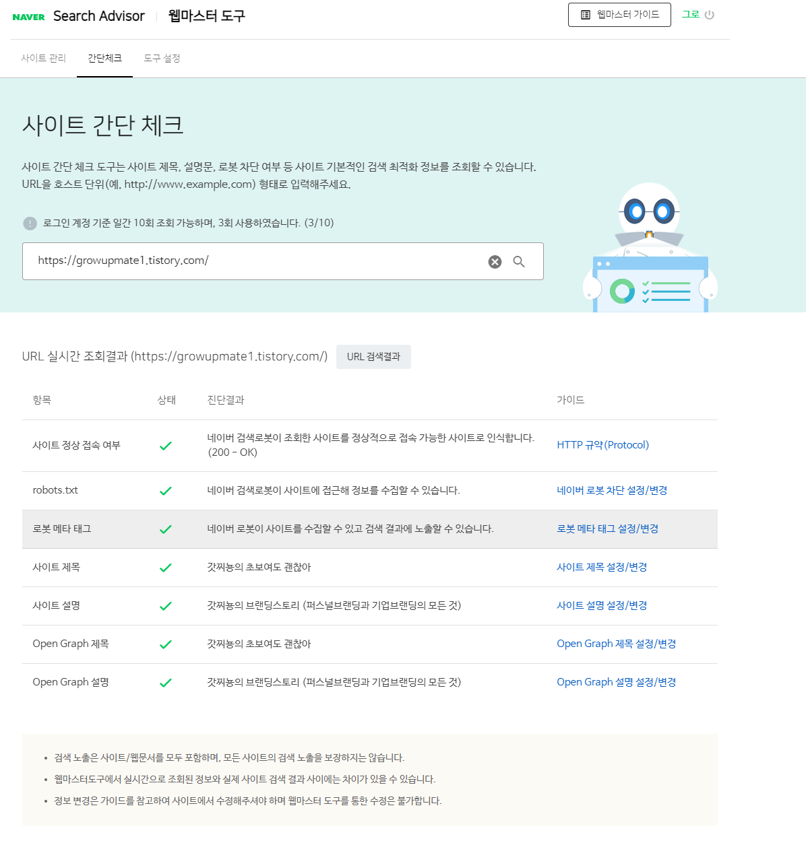
Task: Click the 사이트 간단 체크 page heading
Action: tap(102, 125)
